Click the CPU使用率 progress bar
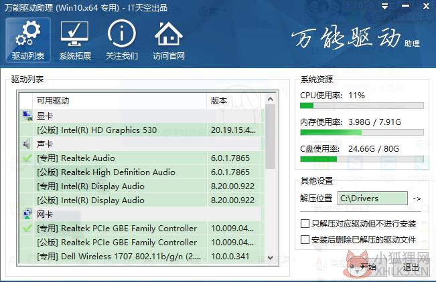The image size is (436, 282). point(362,106)
